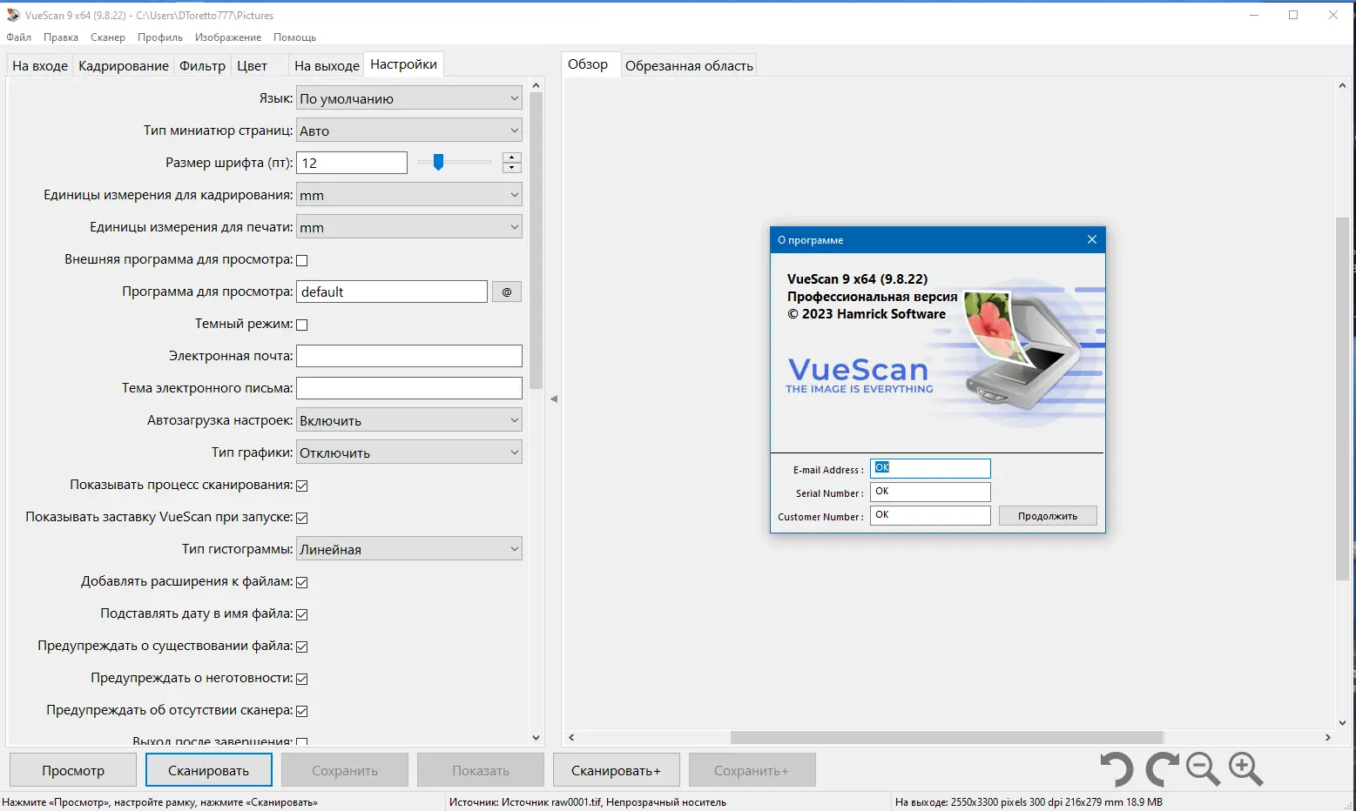Click the Просмотр button
The image size is (1356, 811).
click(x=73, y=770)
